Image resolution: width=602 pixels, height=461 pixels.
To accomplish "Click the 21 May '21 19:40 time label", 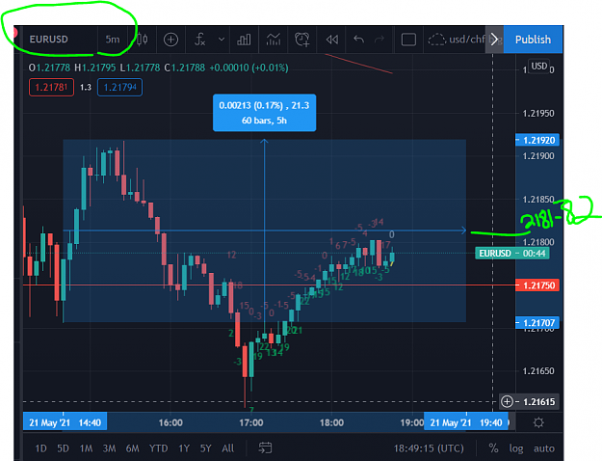I will pos(466,422).
